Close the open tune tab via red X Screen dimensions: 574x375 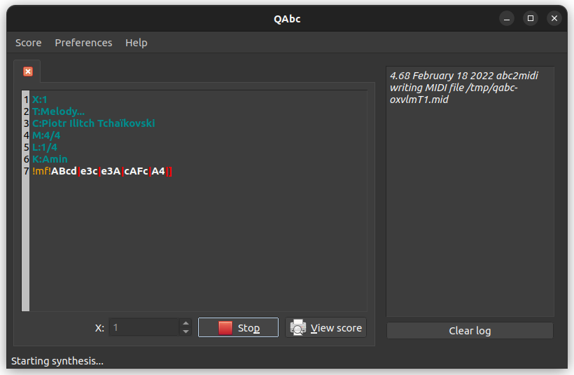coord(28,71)
